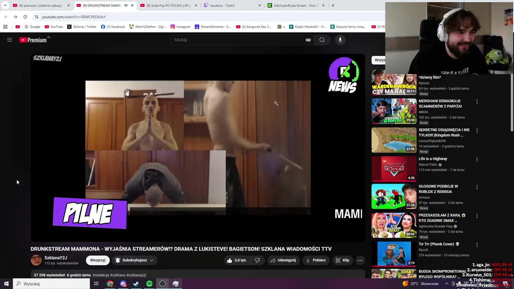Open Kingdom Rush 'SEKRETNE OSIĄGNIĘCIA' thumbnail
The image size is (514, 289).
coord(394,140)
